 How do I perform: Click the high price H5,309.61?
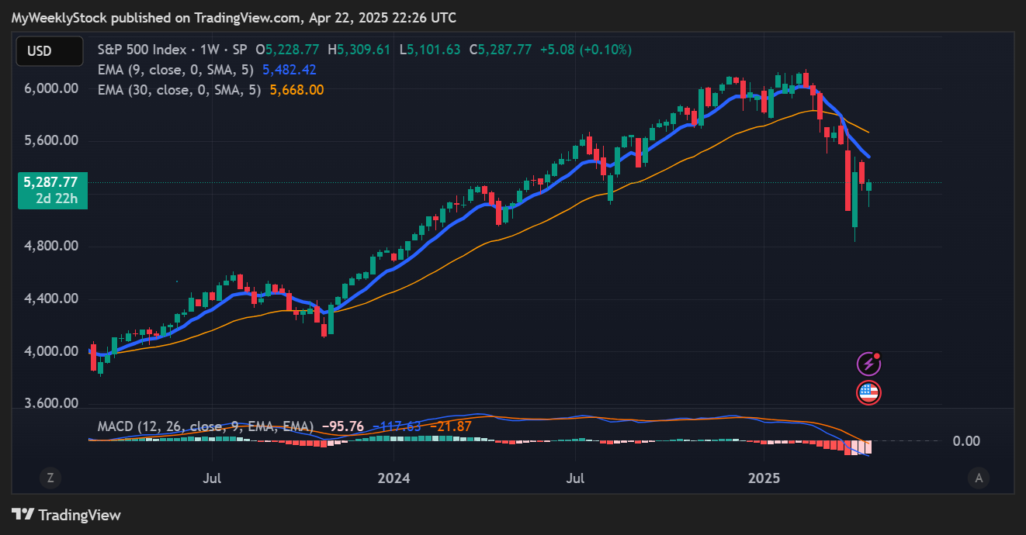(x=359, y=50)
